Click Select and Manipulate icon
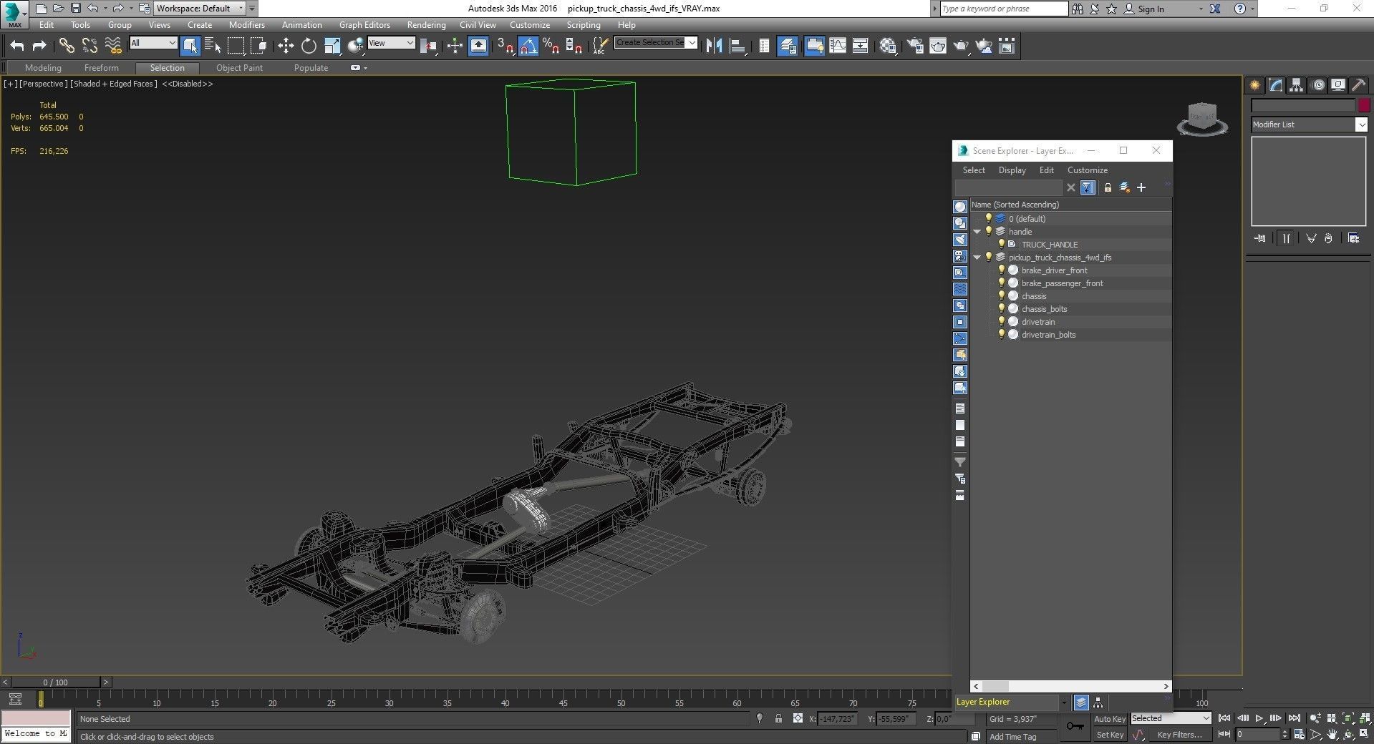The height and width of the screenshot is (744, 1374). coord(455,46)
